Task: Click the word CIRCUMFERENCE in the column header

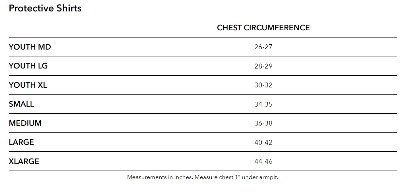Action: [x=277, y=28]
